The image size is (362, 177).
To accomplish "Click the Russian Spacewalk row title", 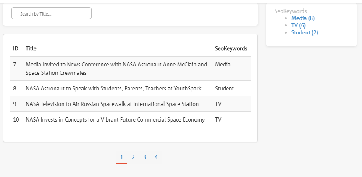I will coord(112,104).
